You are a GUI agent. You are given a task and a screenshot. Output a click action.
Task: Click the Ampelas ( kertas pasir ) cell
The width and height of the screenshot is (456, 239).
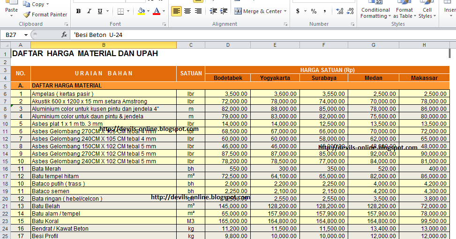(x=104, y=94)
